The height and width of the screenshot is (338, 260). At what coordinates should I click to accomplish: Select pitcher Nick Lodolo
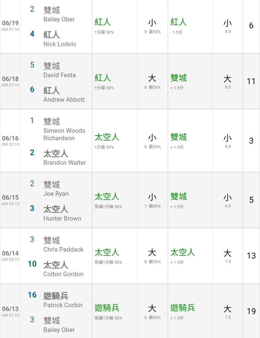(x=60, y=44)
